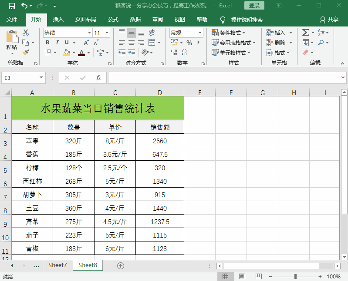Open the 插入 ribbon tab

point(58,20)
